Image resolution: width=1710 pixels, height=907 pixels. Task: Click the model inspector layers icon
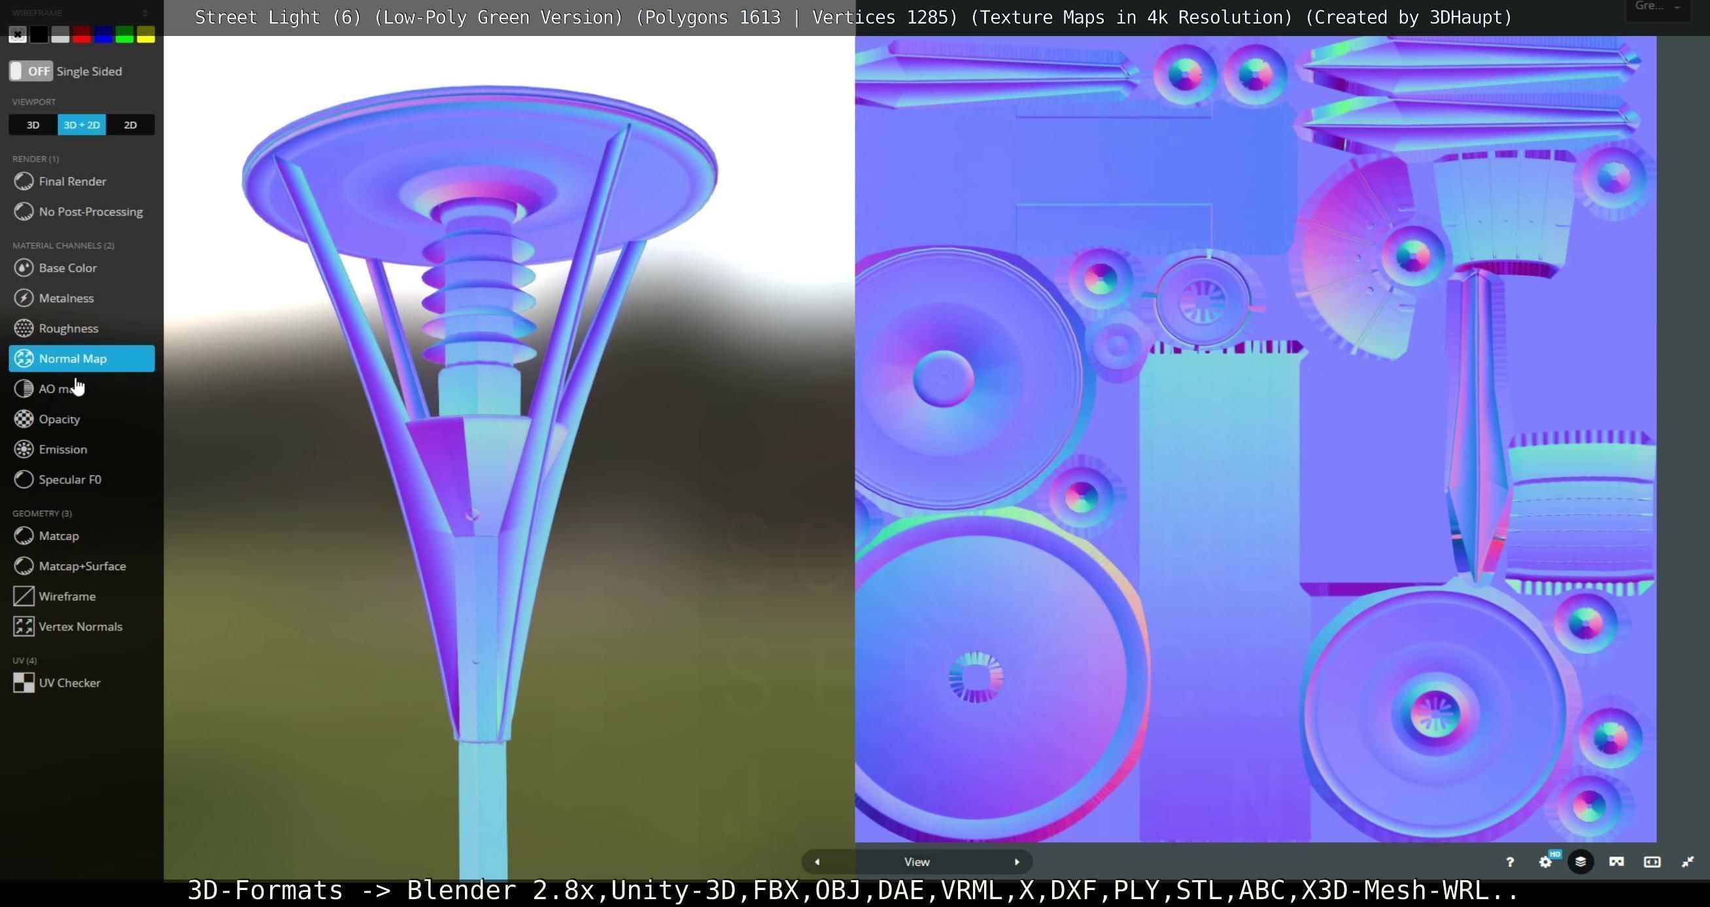(1581, 862)
